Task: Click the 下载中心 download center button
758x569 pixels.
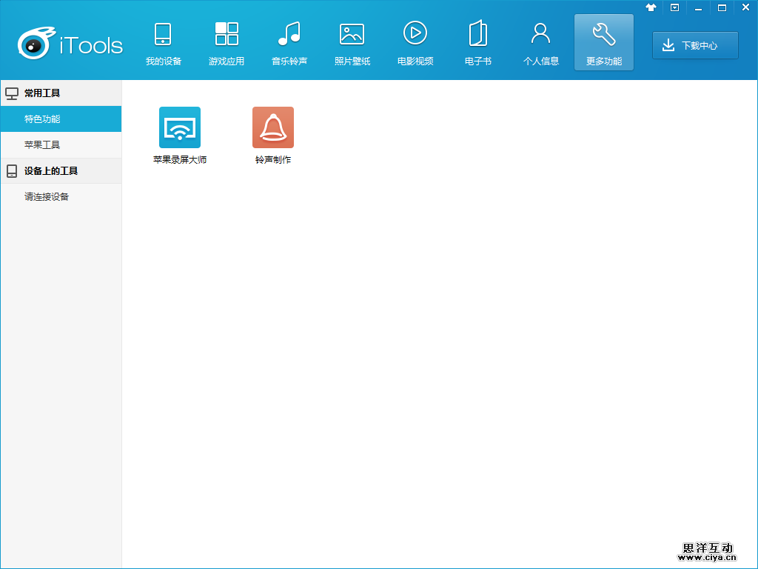Action: (x=695, y=45)
